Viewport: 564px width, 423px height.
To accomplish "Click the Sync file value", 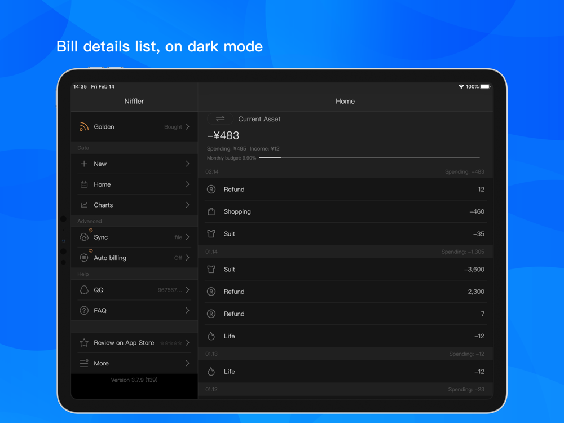I will coord(178,237).
